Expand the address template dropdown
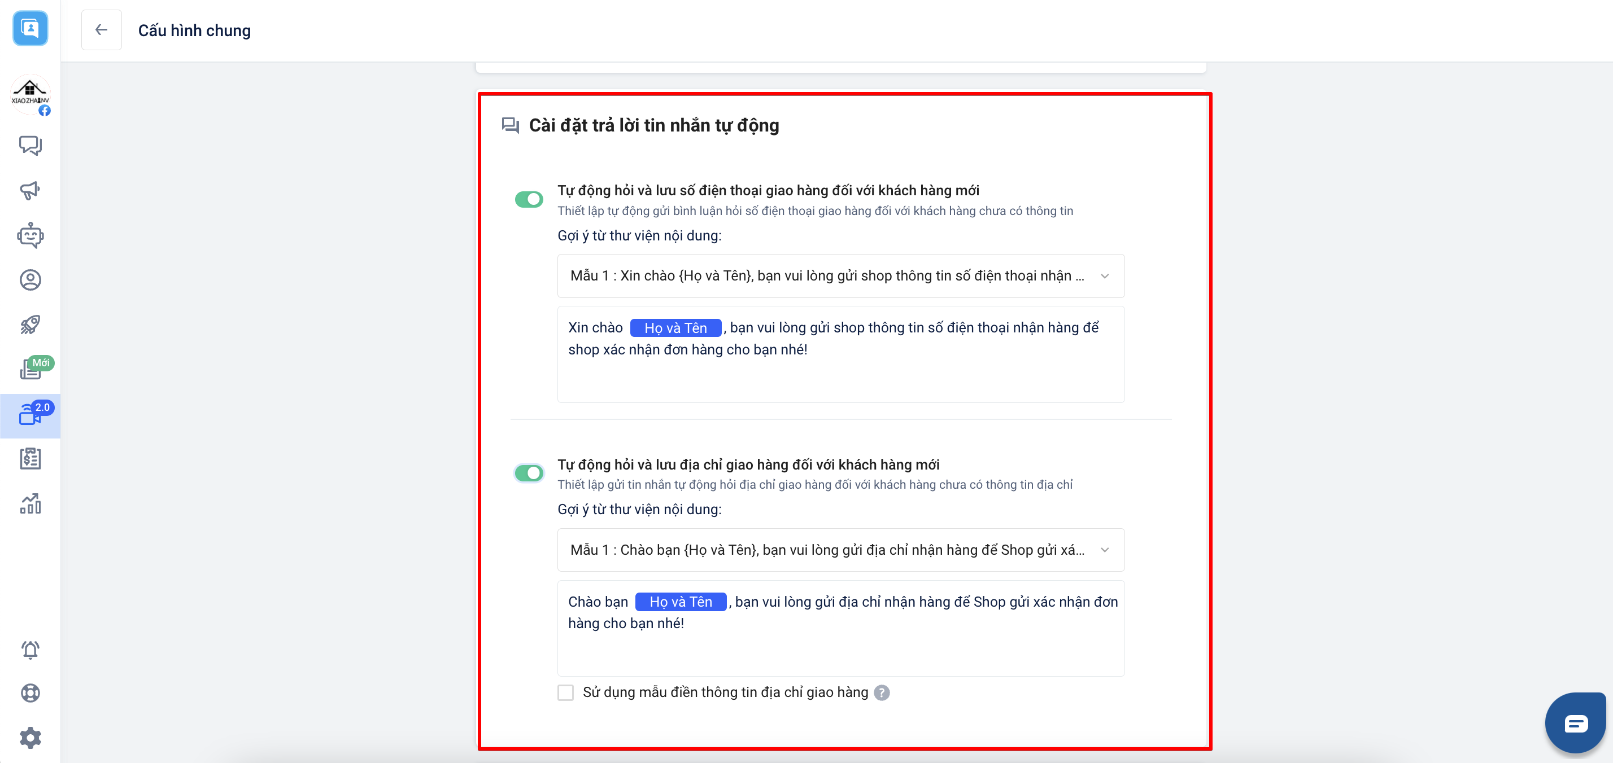The image size is (1613, 763). point(840,550)
